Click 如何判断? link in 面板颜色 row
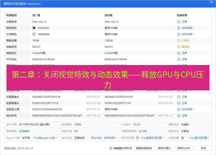Viewport: 216px width, 155px height. click(188, 28)
